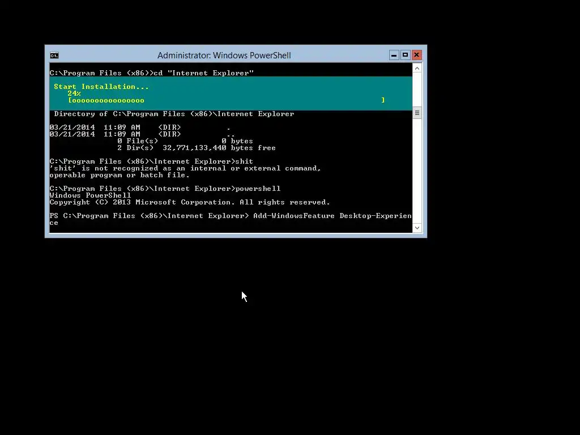
Task: Minimize the Administrator PowerShell window
Action: [x=394, y=55]
